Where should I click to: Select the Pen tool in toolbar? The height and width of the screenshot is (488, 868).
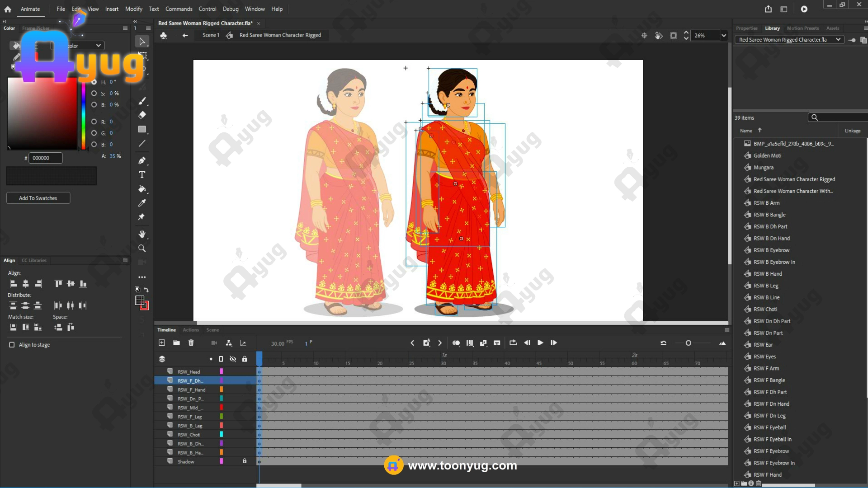[x=142, y=160]
